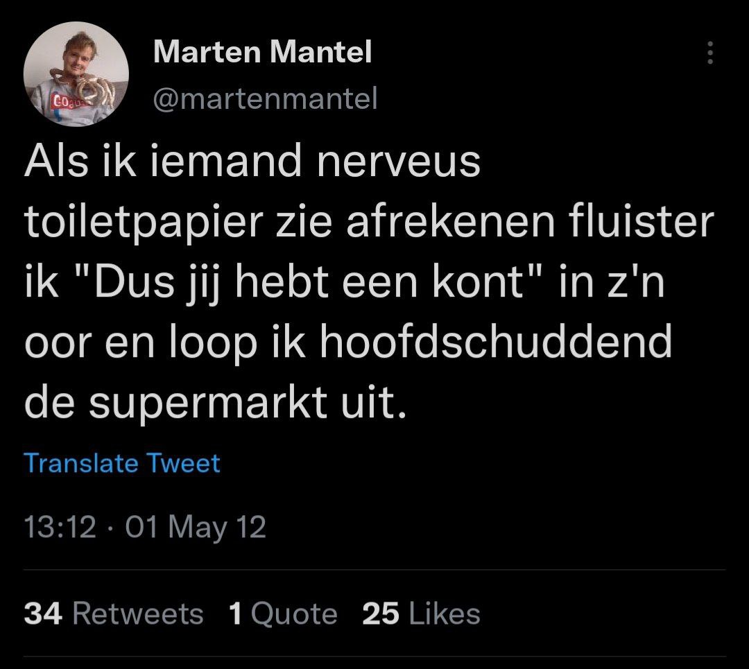Open Marten Mantel's profile picture

point(76,74)
